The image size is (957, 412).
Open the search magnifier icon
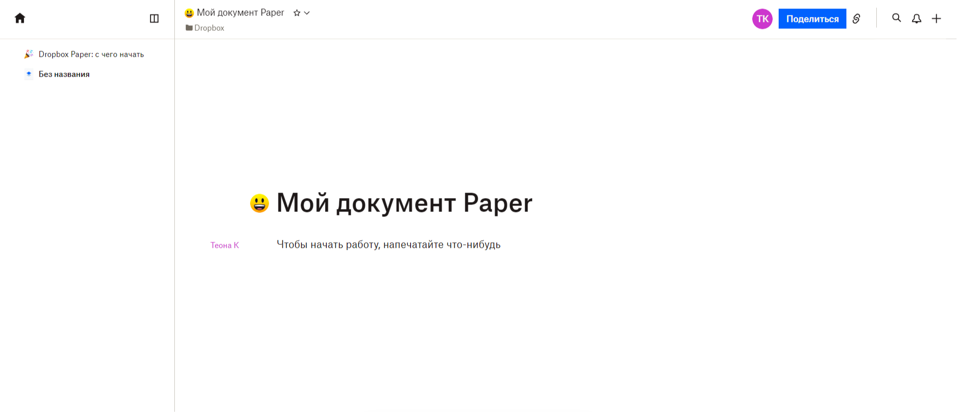(x=897, y=18)
